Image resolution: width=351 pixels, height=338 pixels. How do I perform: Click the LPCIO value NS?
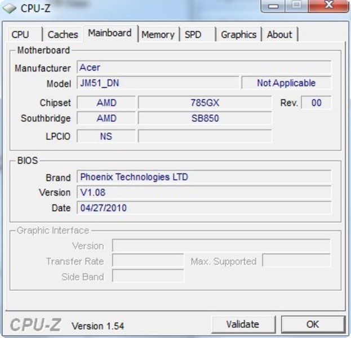point(106,136)
